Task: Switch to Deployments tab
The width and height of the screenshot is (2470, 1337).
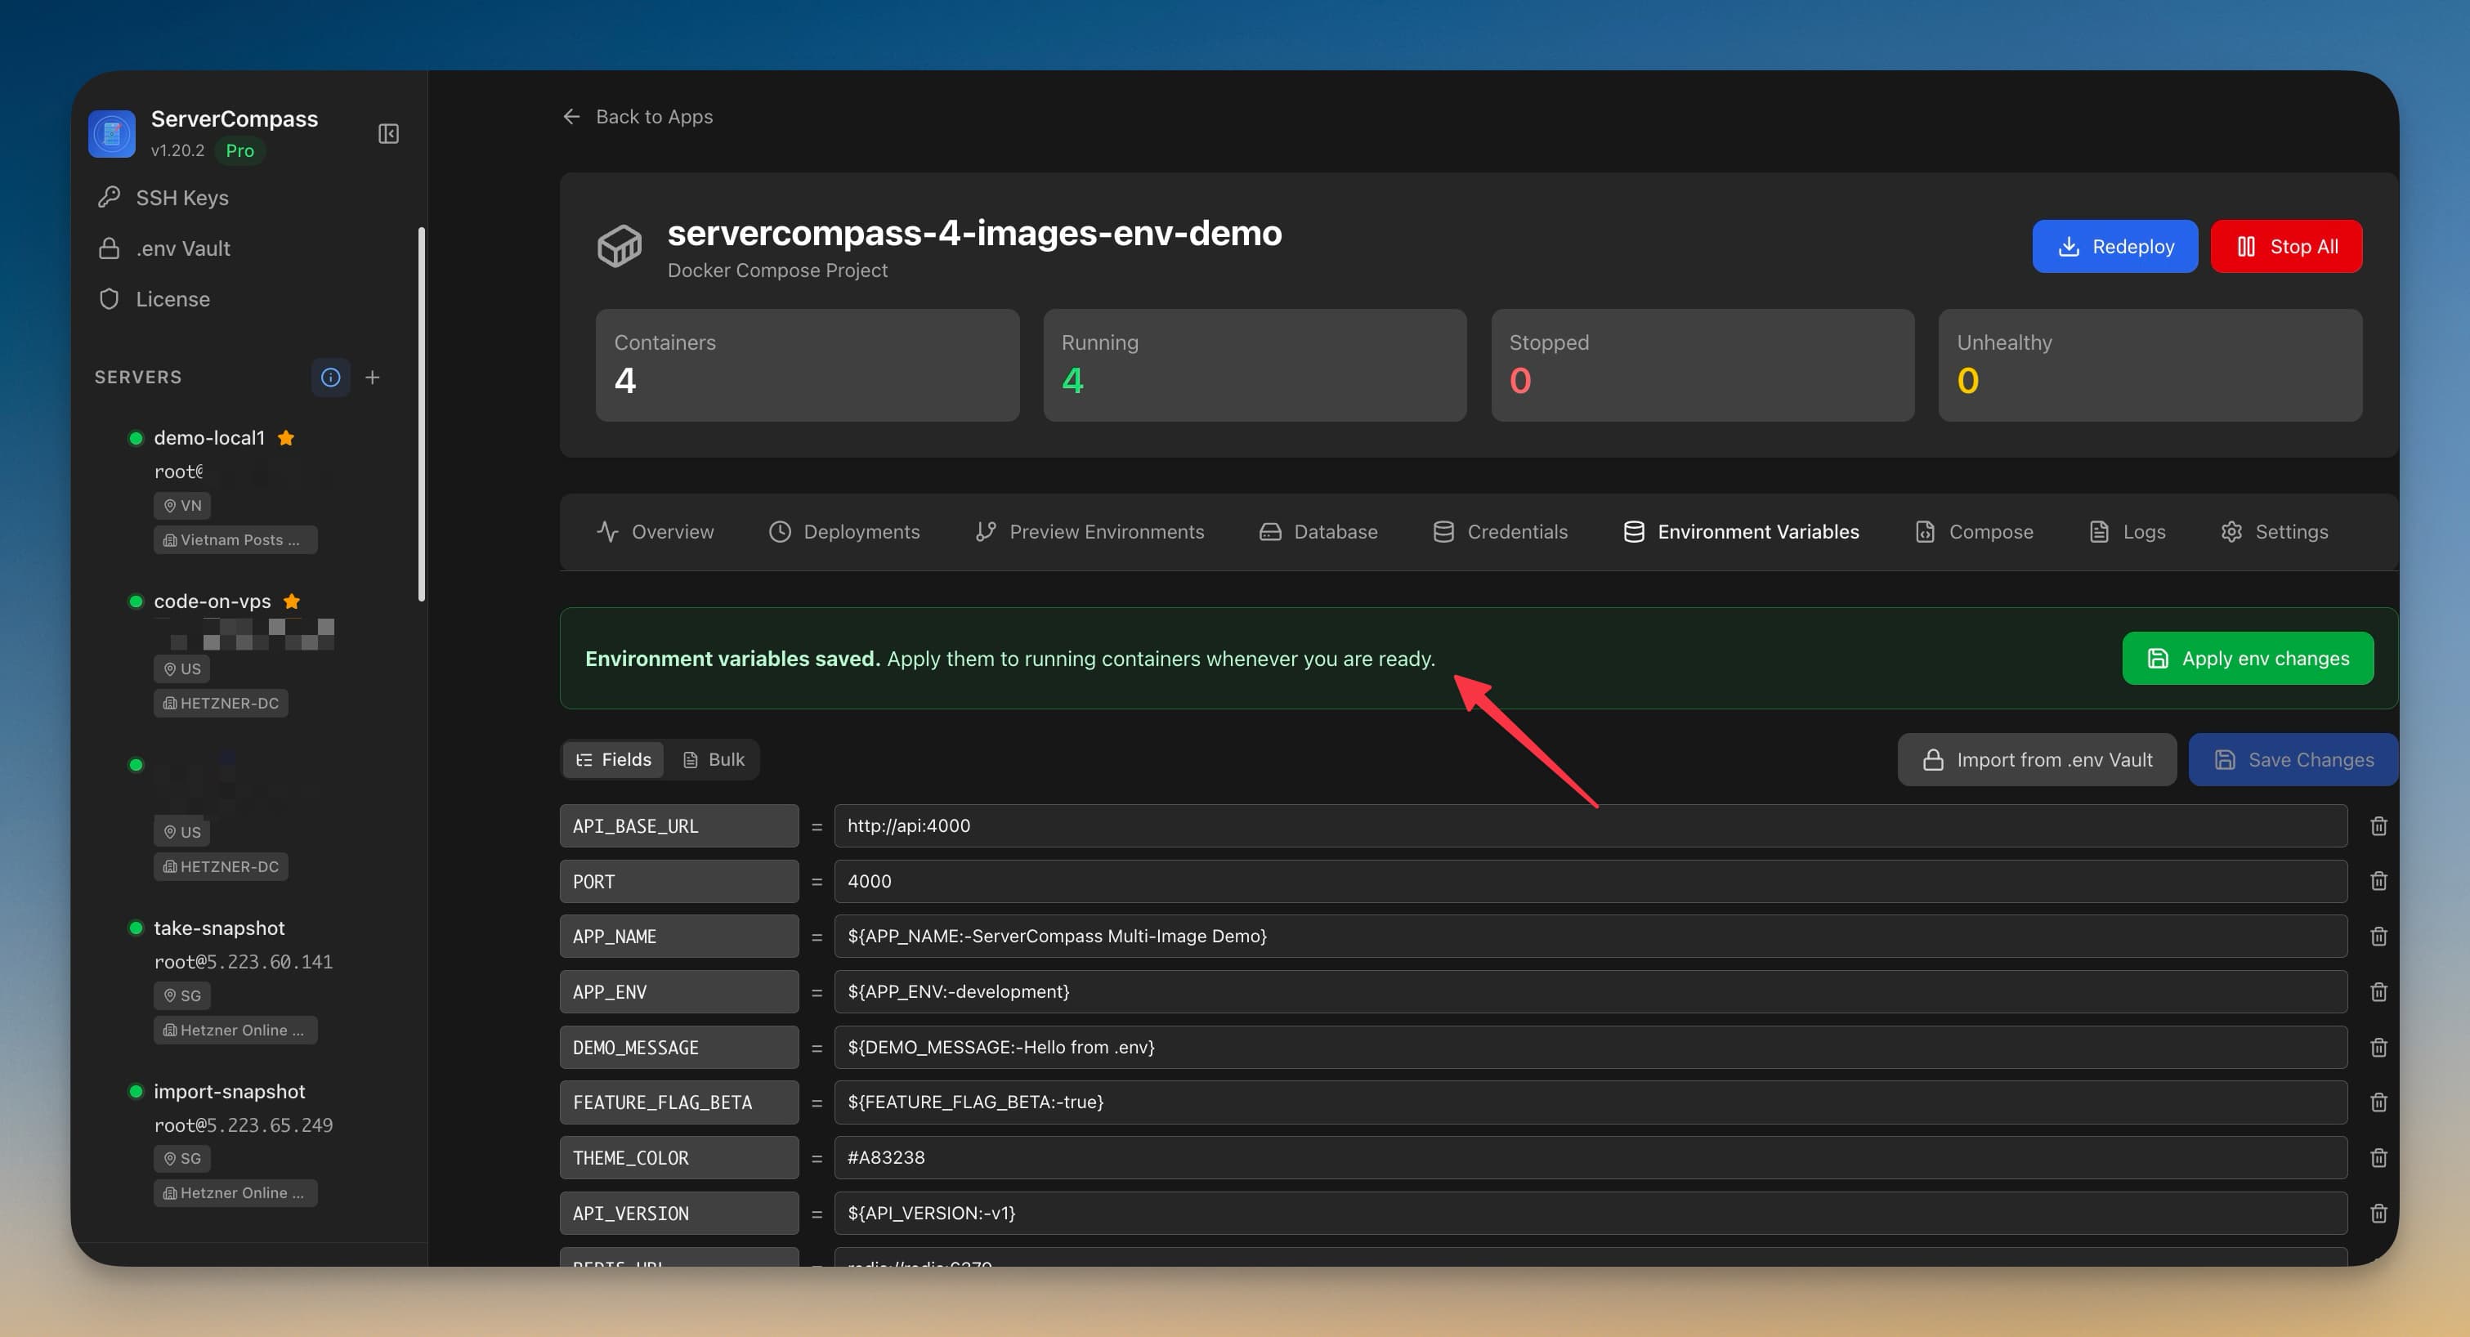Action: click(x=845, y=531)
